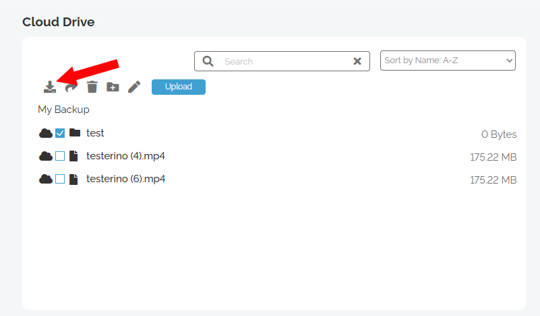Check the testerino (6).mp4 checkbox

pyautogui.click(x=60, y=179)
